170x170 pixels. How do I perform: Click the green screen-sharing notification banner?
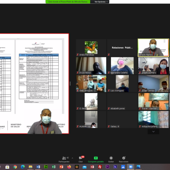point(68,2)
